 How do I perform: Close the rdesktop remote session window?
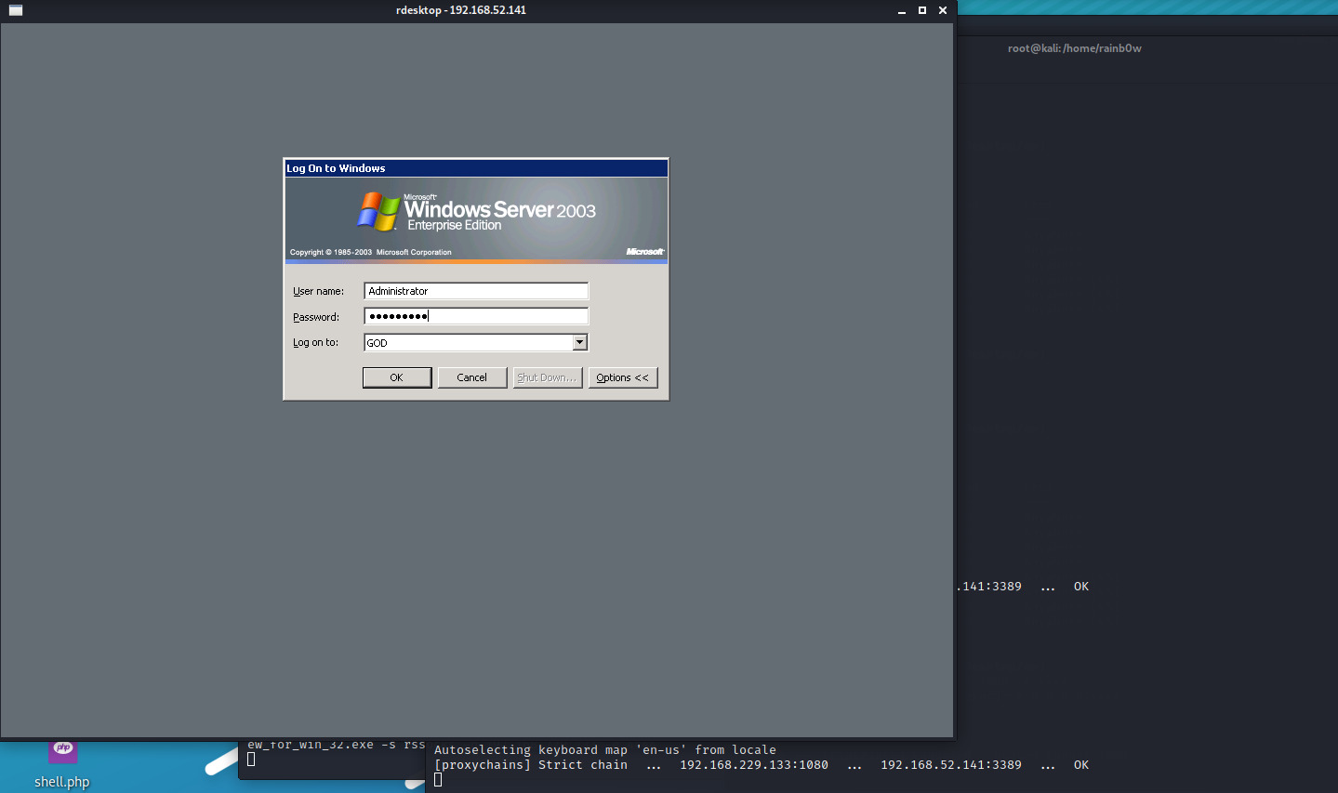pos(943,10)
